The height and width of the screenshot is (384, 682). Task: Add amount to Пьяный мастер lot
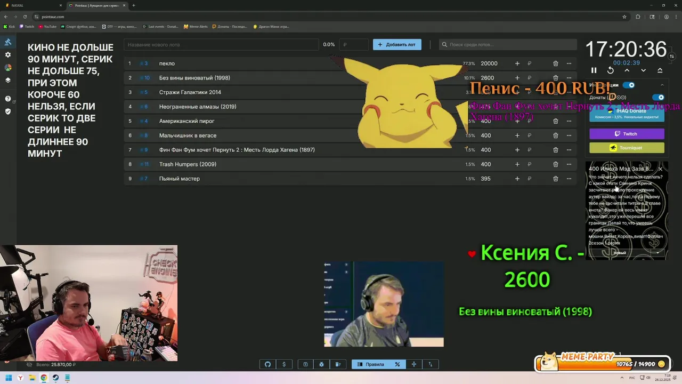pyautogui.click(x=517, y=179)
